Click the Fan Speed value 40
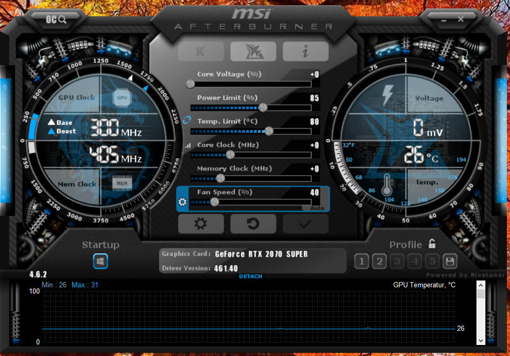The width and height of the screenshot is (510, 356). 314,192
